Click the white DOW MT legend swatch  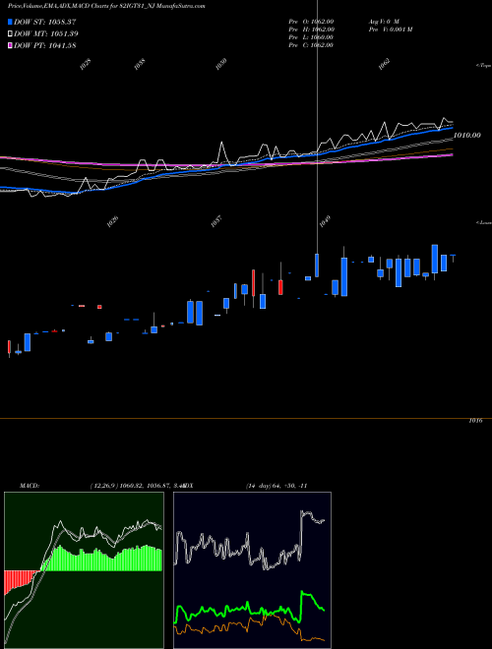coord(10,34)
